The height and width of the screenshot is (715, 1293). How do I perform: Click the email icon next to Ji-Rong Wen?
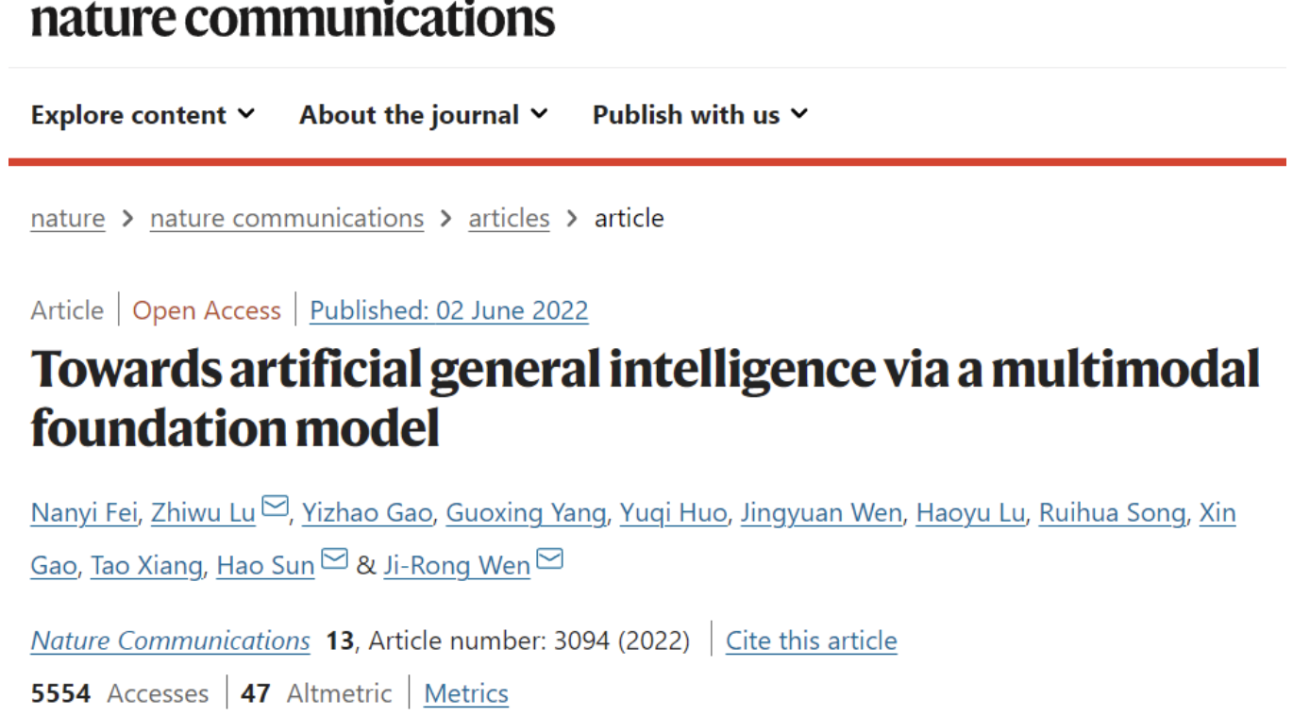pos(549,560)
